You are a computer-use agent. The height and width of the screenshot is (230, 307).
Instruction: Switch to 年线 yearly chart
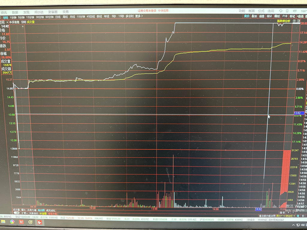(x=107, y=16)
